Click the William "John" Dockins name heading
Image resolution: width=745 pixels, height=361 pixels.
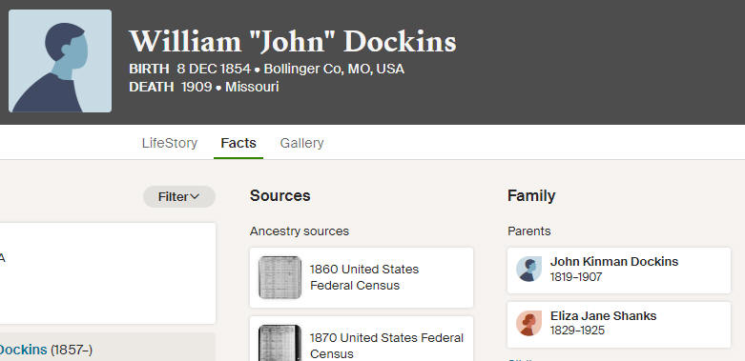pyautogui.click(x=293, y=42)
